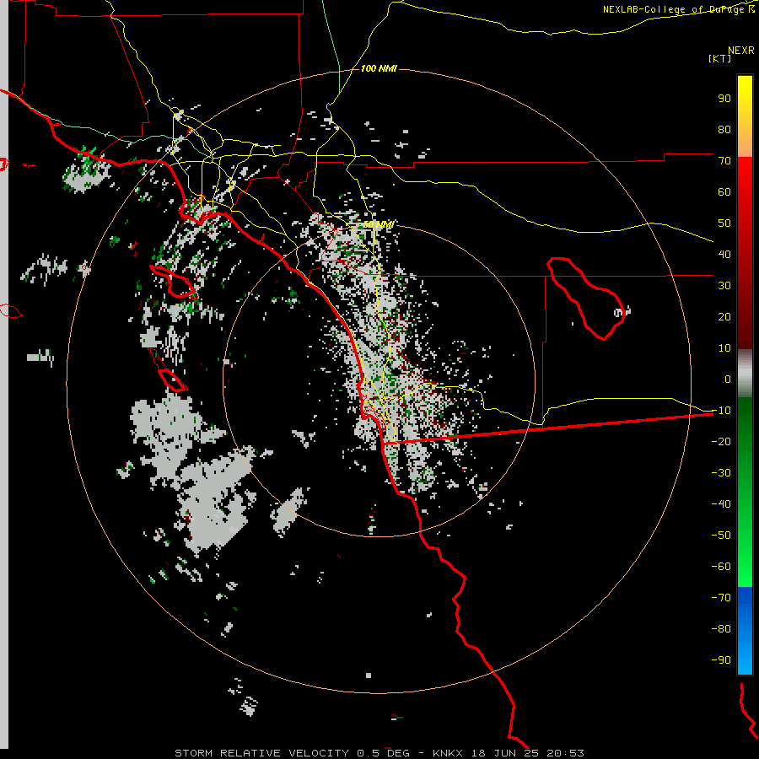
Task: Click the -80 scale label
Action: click(x=721, y=629)
